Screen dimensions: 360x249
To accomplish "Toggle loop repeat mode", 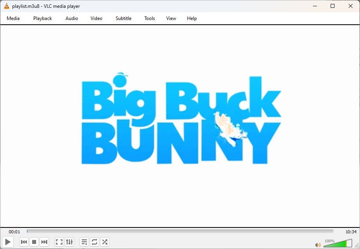I will tap(95, 242).
